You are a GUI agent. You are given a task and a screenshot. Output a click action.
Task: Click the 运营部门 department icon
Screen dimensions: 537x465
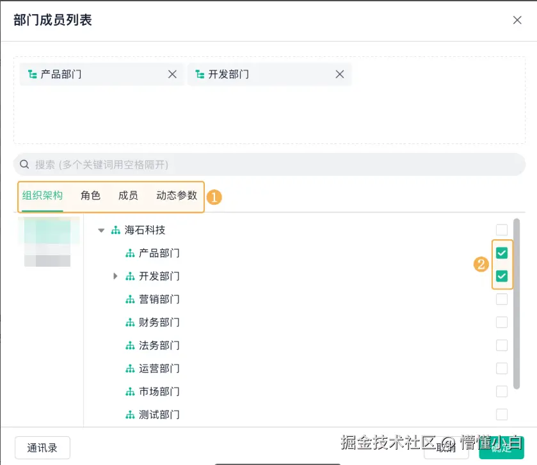coord(131,368)
